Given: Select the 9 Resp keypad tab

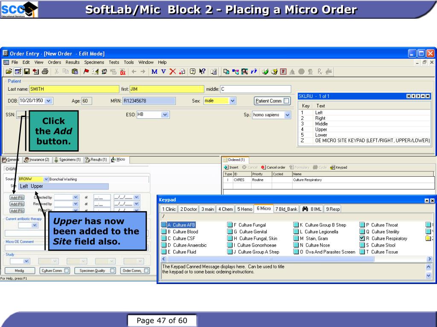Looking at the screenshot, I should coord(333,209).
